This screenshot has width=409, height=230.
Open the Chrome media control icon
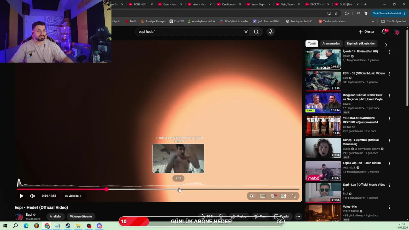pos(358,13)
